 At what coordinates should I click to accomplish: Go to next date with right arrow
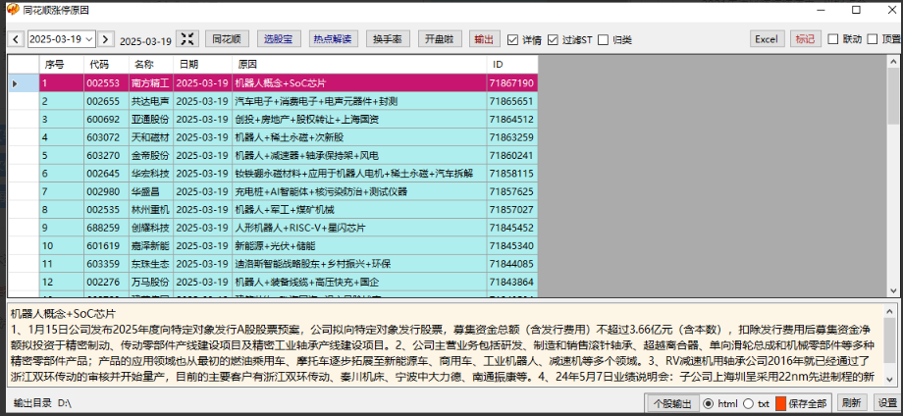pyautogui.click(x=106, y=39)
